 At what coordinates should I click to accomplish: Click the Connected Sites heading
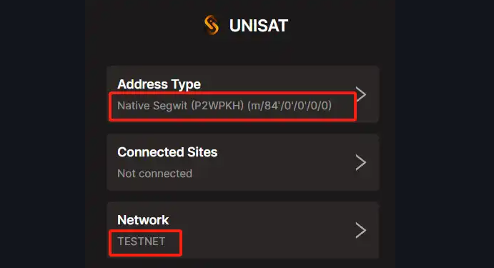(167, 152)
